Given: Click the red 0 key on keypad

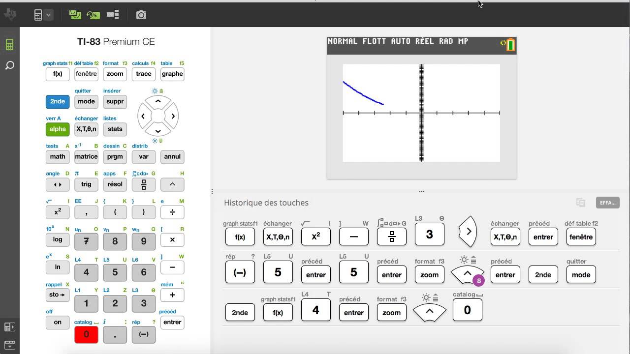Looking at the screenshot, I should click(86, 334).
